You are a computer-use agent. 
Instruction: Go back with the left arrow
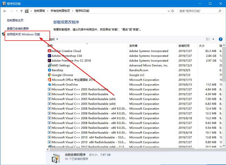[5, 11]
